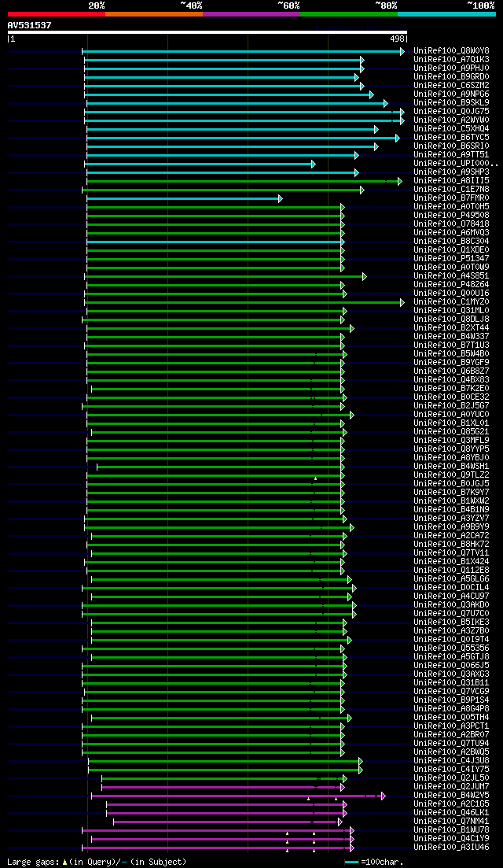Screen dimensions: 503x868
Task: Select the UniRef100_A0YUC0 label
Action: [x=451, y=415]
